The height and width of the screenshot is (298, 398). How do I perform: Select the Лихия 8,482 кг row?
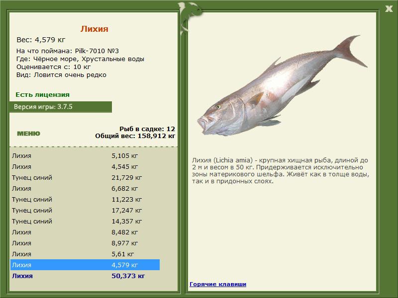point(85,232)
